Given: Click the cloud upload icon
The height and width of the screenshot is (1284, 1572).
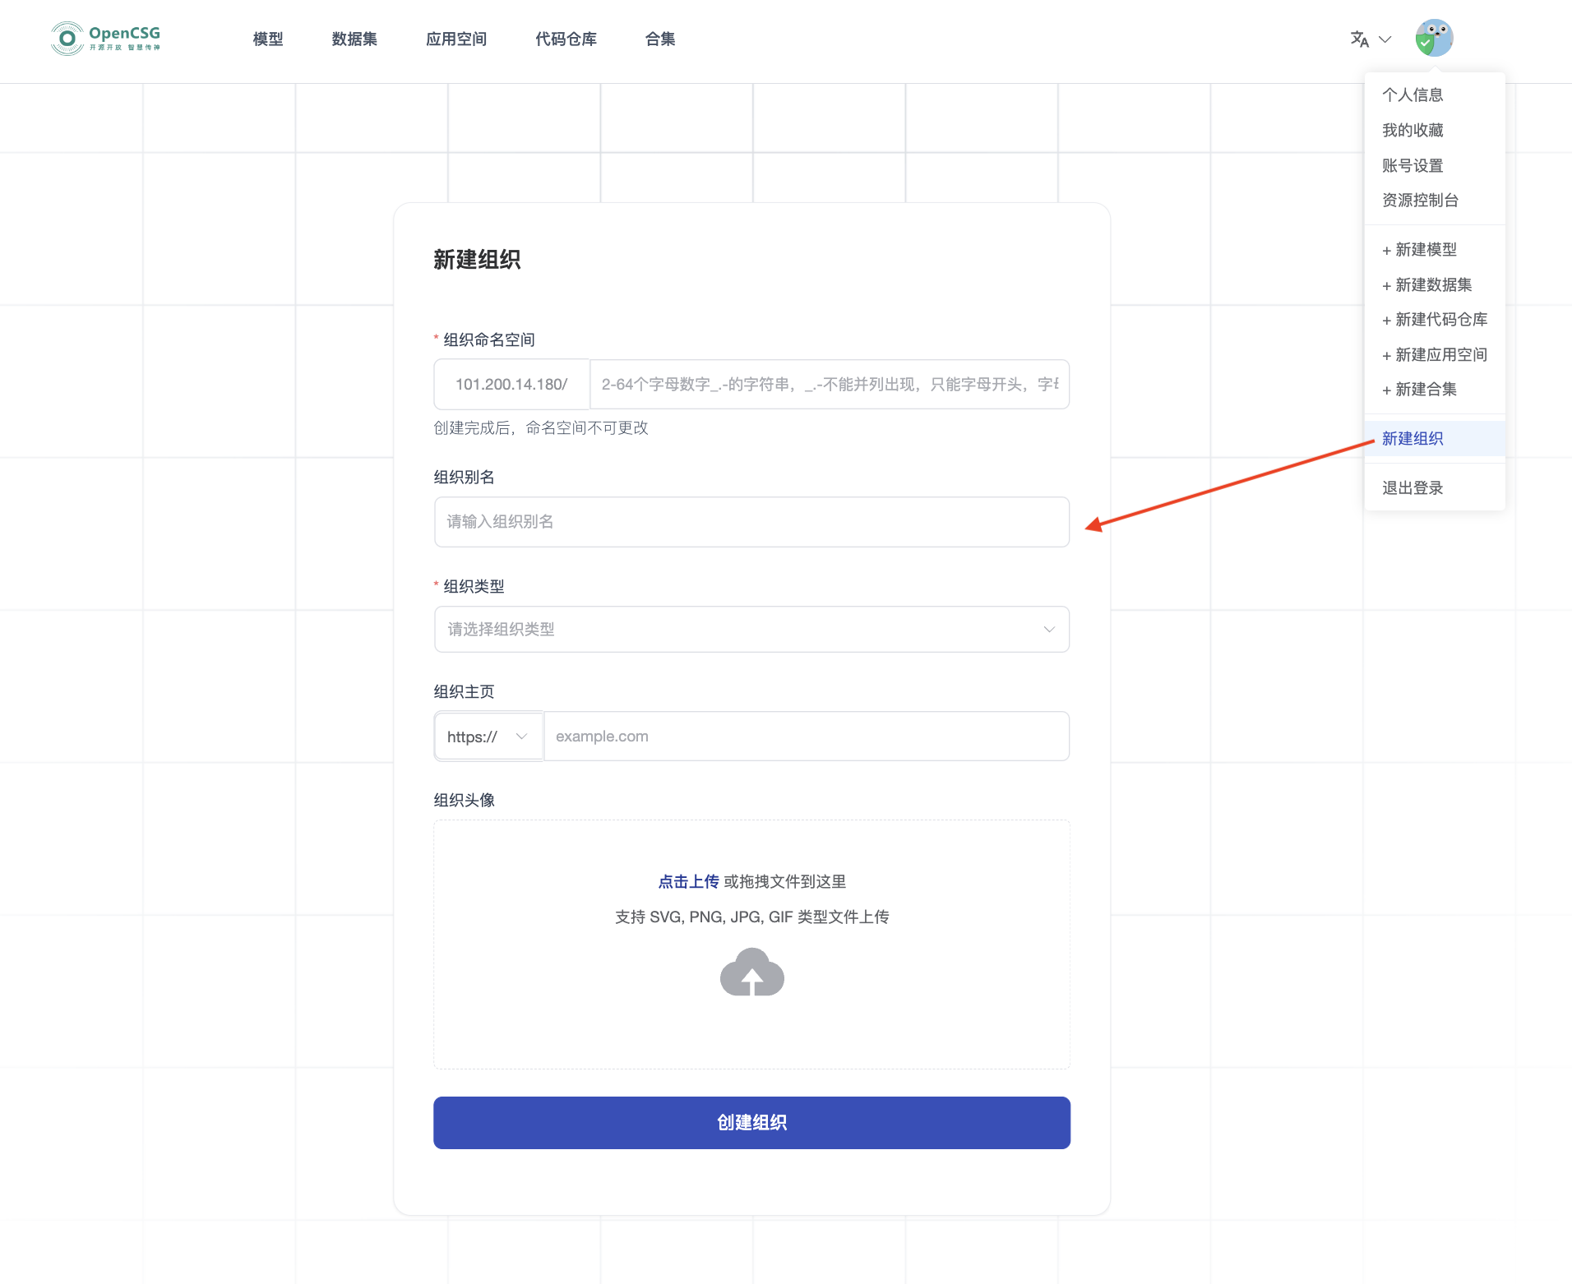Looking at the screenshot, I should click(751, 972).
